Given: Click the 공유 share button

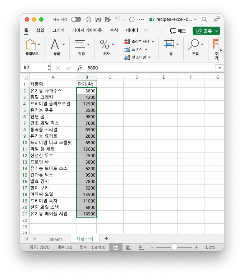Looking at the screenshot, I should coord(206,31).
